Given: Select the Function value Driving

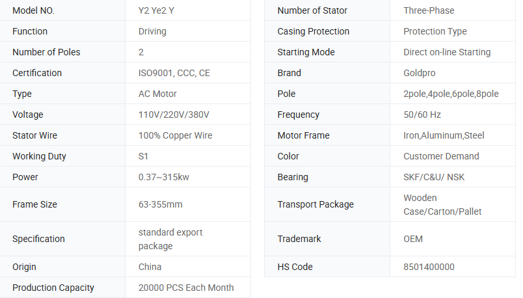Looking at the screenshot, I should click(152, 31).
